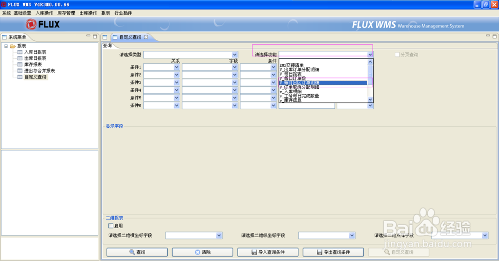499x261 pixels.
Task: Enable the 二维报表 启用 checkbox
Action: pos(111,226)
